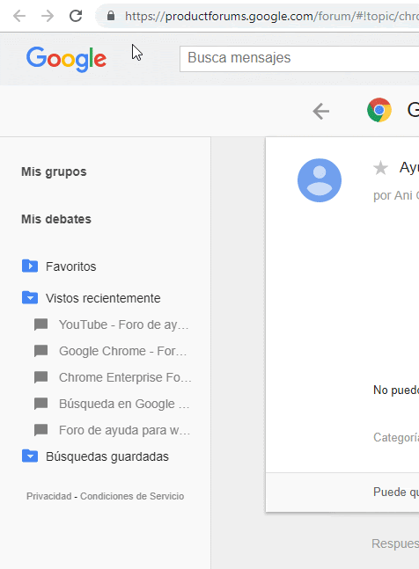
Task: Click the Google logo
Action: coord(66,59)
